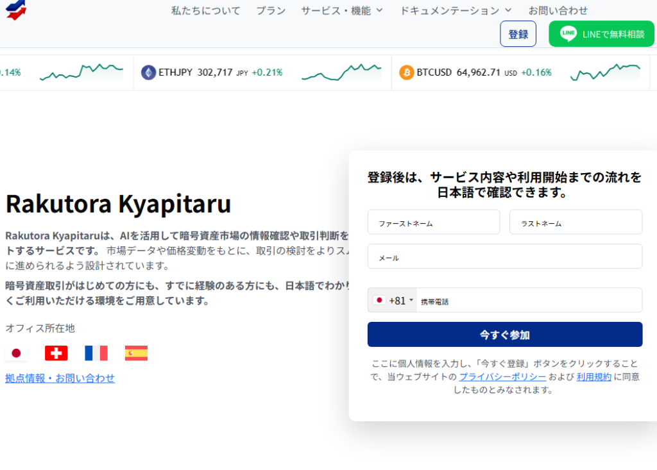The width and height of the screenshot is (657, 470).
Task: Click the Ethereum coin icon in the ticker
Action: (148, 72)
